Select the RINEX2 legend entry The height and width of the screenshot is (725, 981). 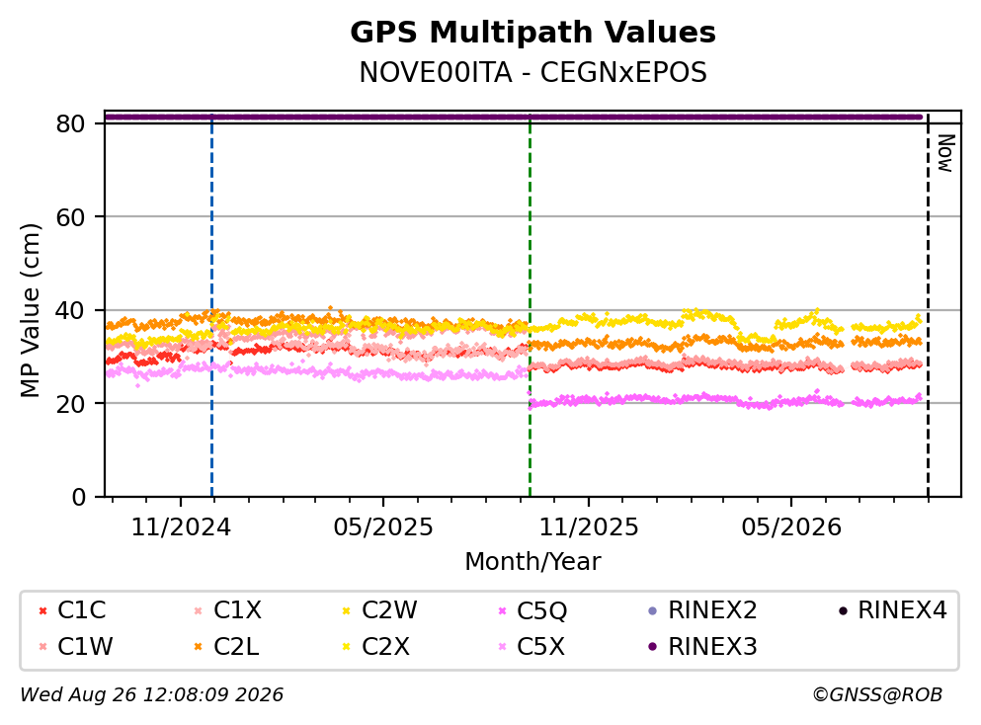[x=702, y=610]
